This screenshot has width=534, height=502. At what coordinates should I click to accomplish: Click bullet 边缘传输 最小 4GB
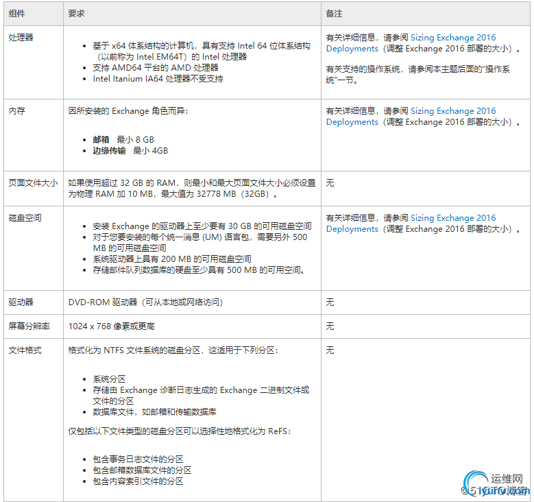tap(130, 151)
